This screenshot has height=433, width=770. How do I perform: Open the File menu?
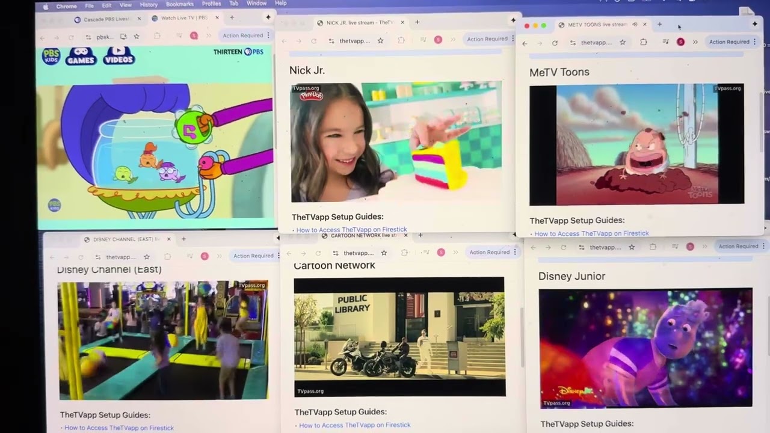pyautogui.click(x=89, y=5)
